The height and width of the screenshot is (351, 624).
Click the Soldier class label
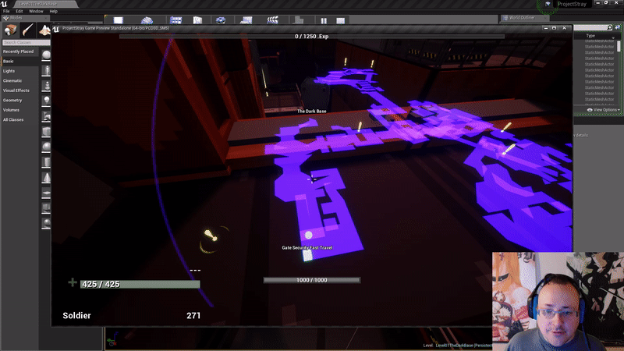[76, 316]
